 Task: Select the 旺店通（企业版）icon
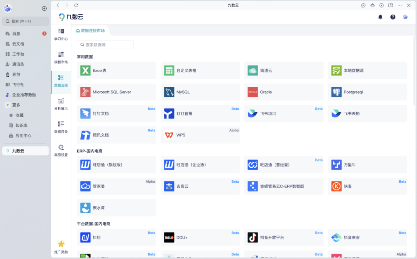tap(169, 165)
